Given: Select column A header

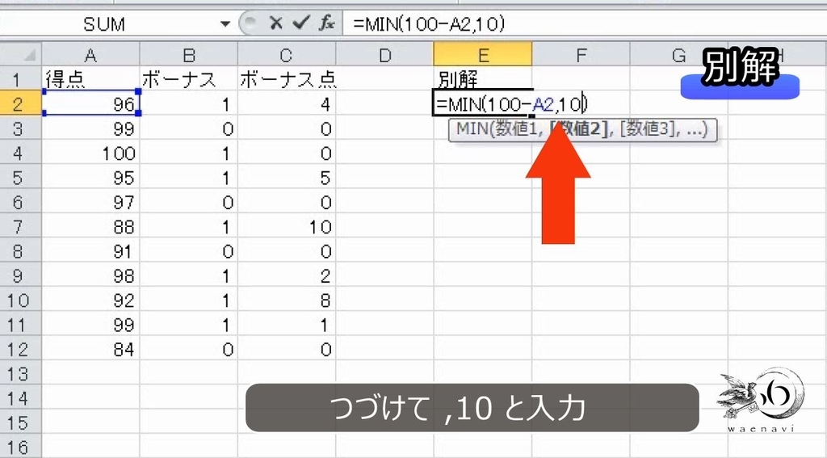Looking at the screenshot, I should 90,55.
